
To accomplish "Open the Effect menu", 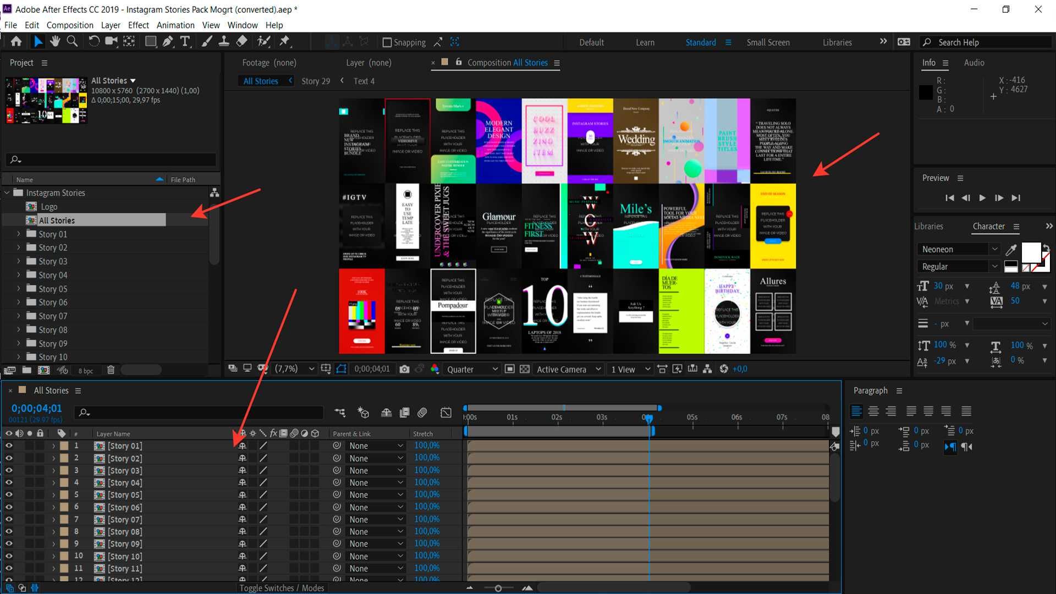I will (x=138, y=25).
